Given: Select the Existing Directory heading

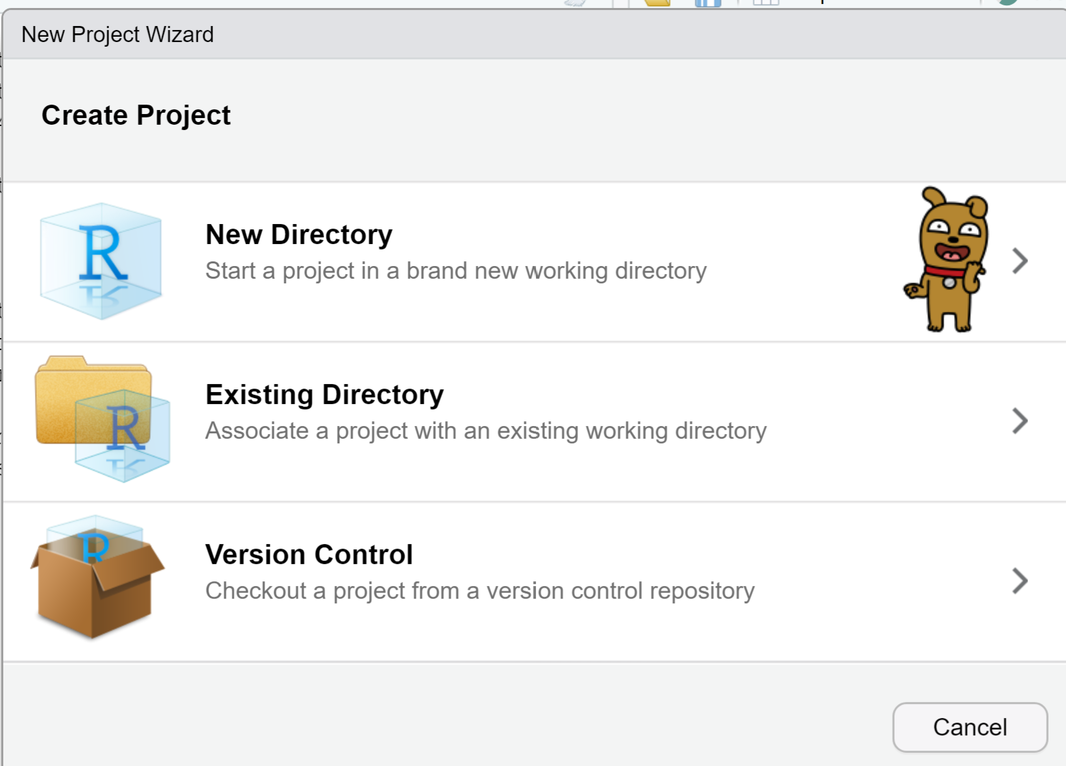Looking at the screenshot, I should 325,395.
